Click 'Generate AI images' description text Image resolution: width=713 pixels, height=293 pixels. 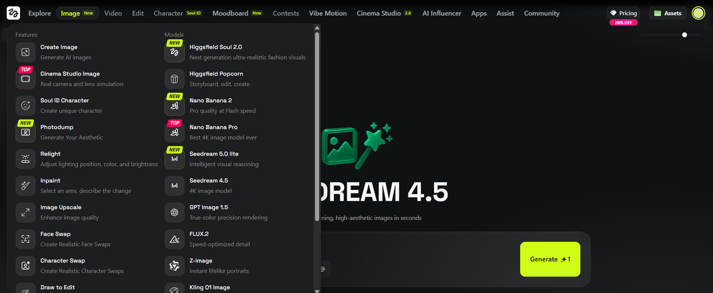(66, 57)
